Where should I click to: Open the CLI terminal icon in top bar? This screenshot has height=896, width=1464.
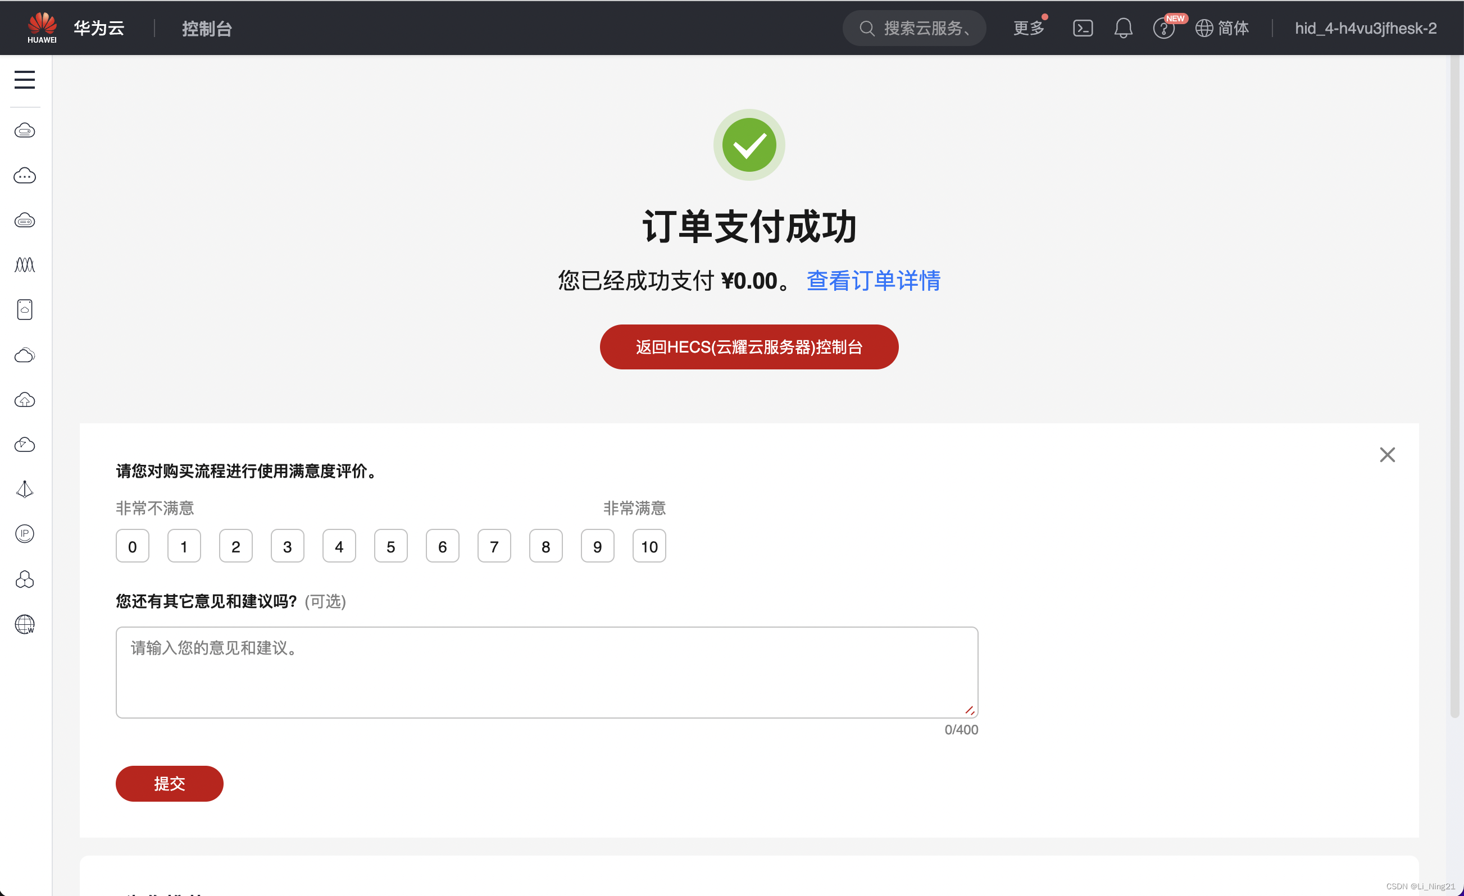(1083, 28)
